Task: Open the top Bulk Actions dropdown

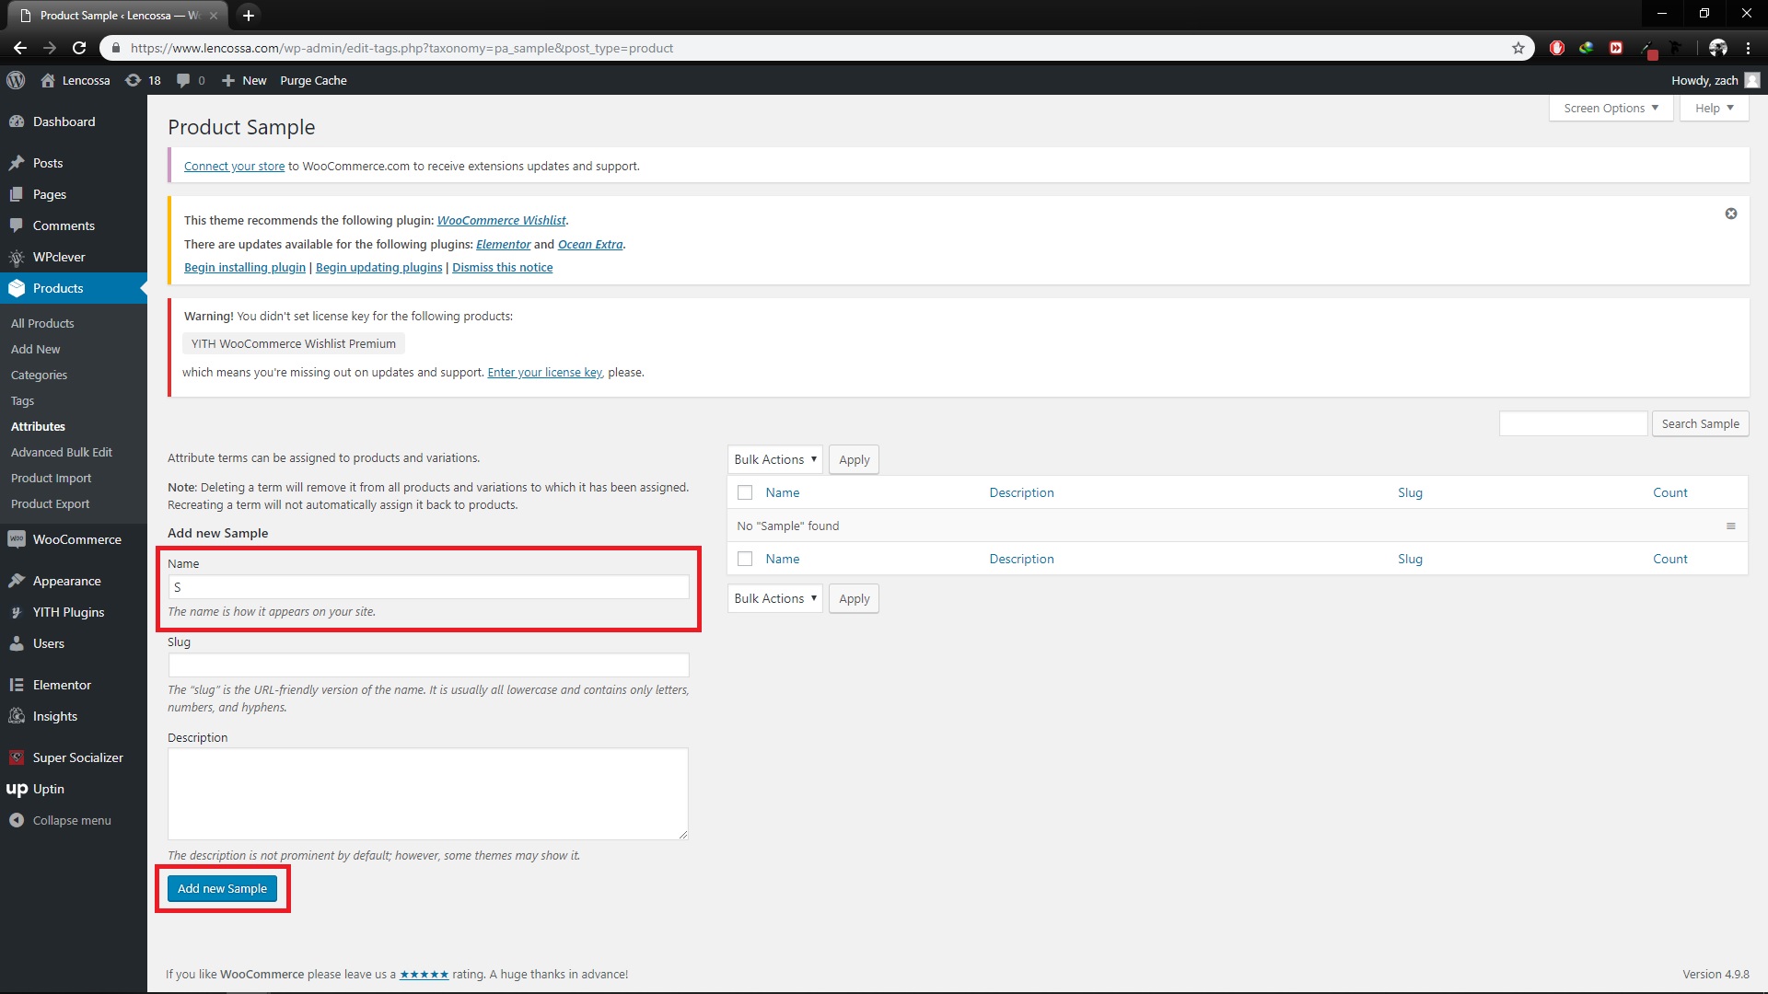Action: click(775, 459)
